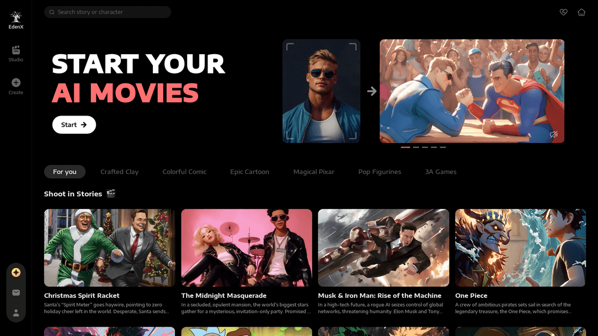Open The Midnight Masquerade thumbnail
Screen dimensions: 598x336
[247, 248]
